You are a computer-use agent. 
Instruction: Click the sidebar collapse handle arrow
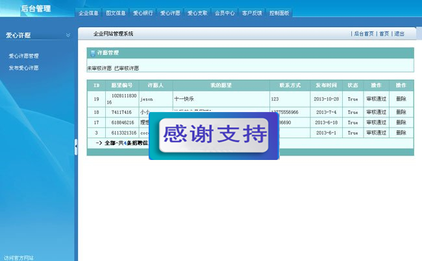coord(76,146)
